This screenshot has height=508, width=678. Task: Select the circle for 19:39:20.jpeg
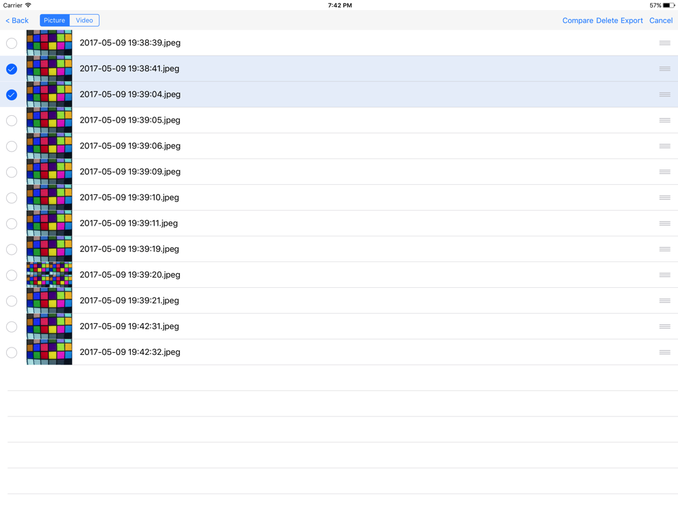12,275
